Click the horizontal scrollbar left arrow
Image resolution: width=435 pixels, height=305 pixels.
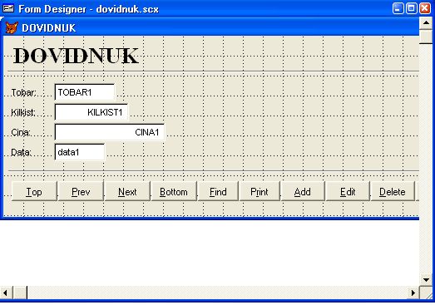pyautogui.click(x=6, y=293)
